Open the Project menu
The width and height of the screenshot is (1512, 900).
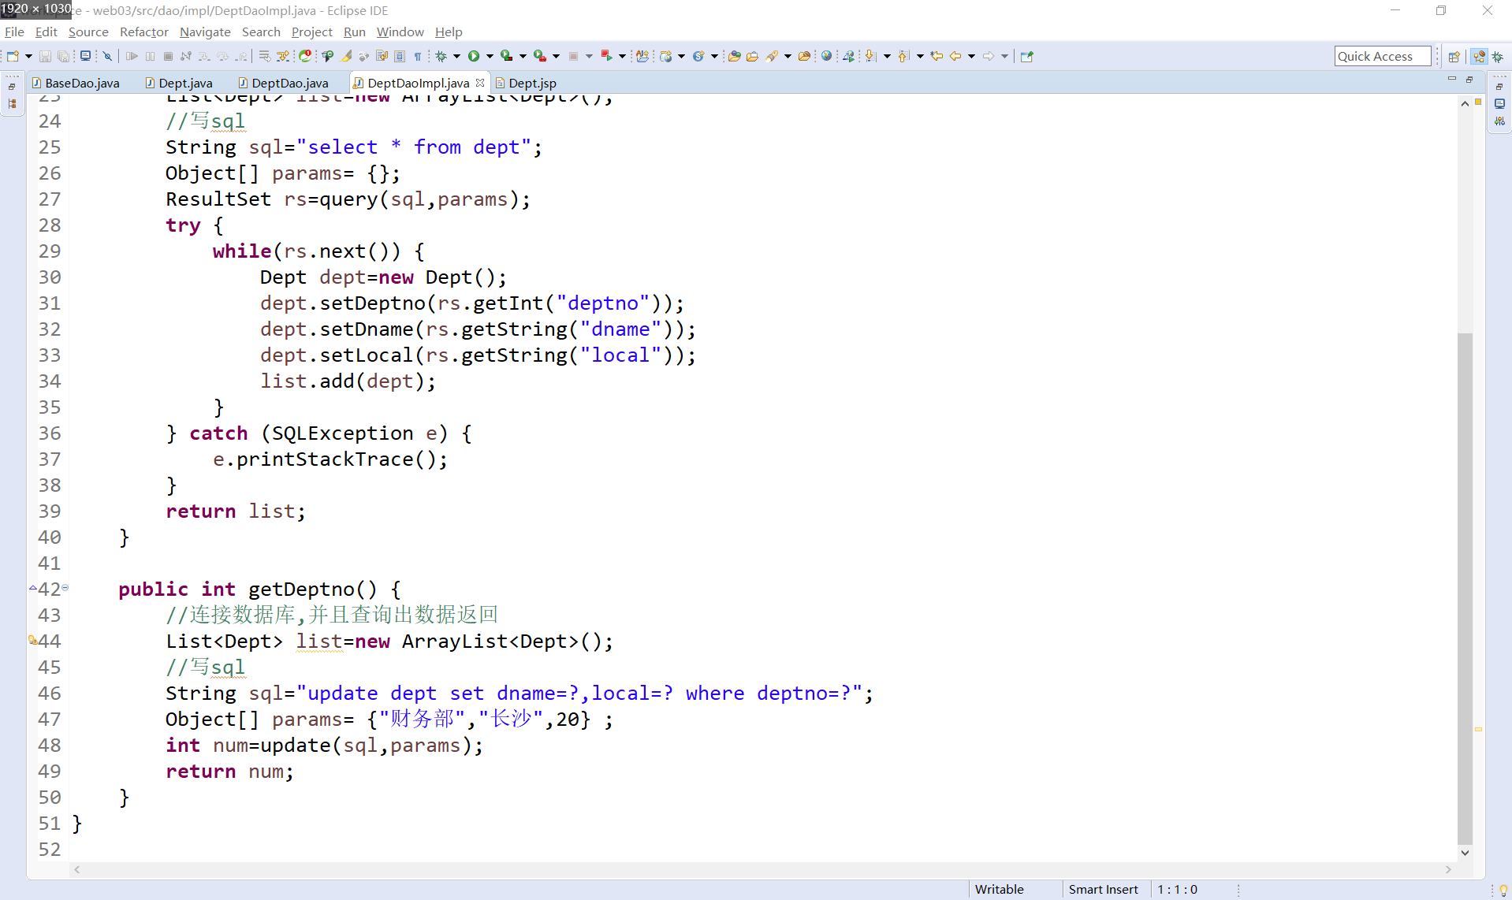(312, 32)
